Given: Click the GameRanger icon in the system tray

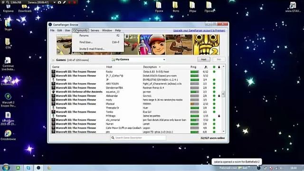Looking at the screenshot, I should click(258, 168).
